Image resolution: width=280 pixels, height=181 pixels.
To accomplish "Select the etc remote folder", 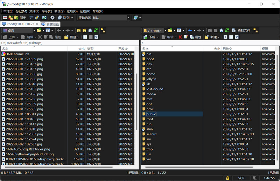I will pyautogui.click(x=149, y=69).
